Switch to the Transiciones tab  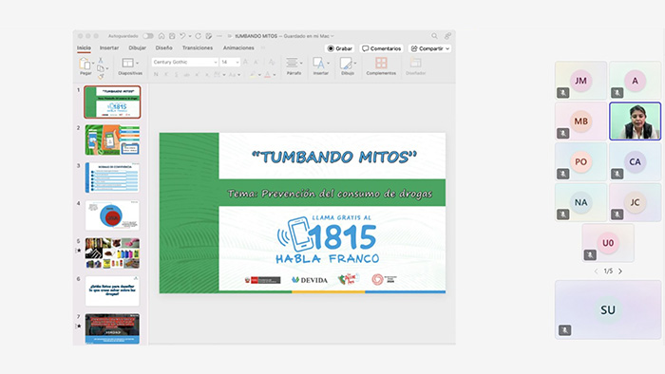(x=198, y=47)
